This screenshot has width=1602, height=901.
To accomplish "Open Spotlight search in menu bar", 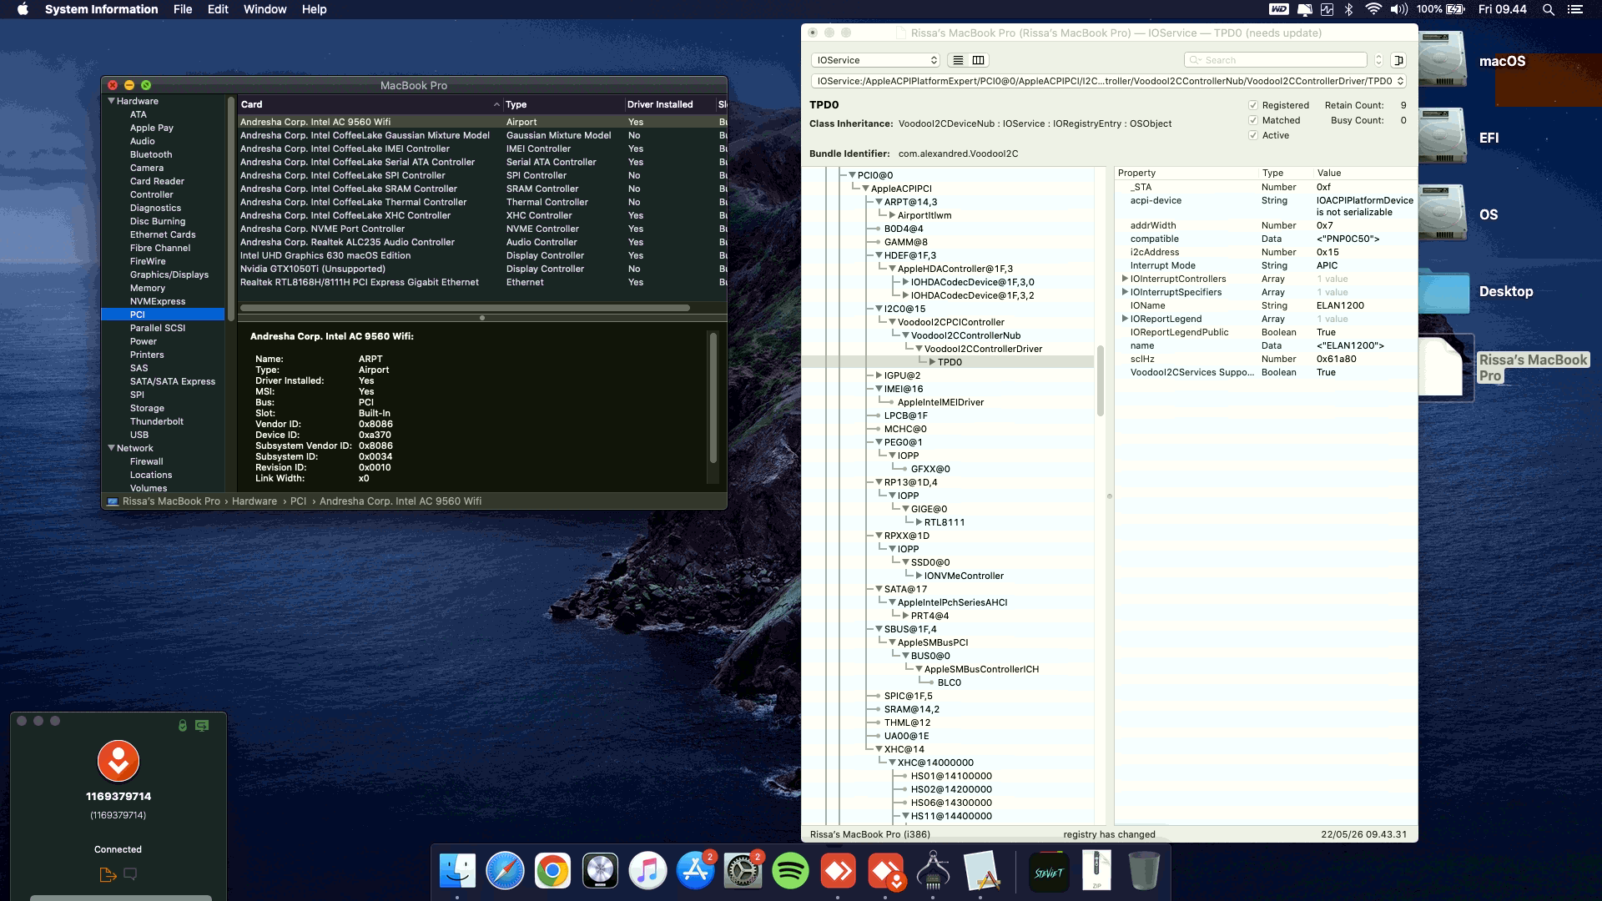I will tap(1549, 9).
